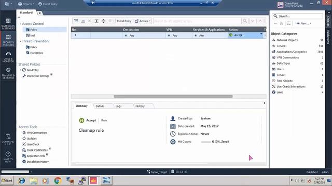Open New object dropdown
The width and height of the screenshot is (332, 186).
tap(304, 23)
